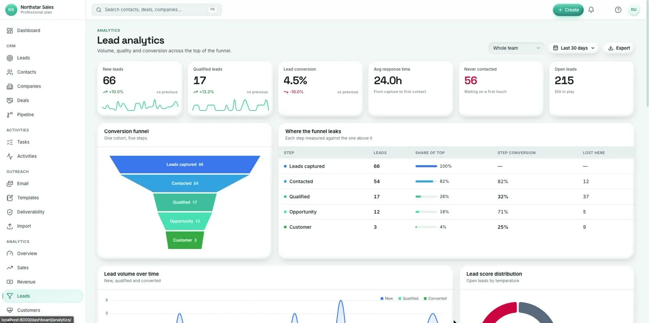Click the Sales trend icon

(x=10, y=268)
